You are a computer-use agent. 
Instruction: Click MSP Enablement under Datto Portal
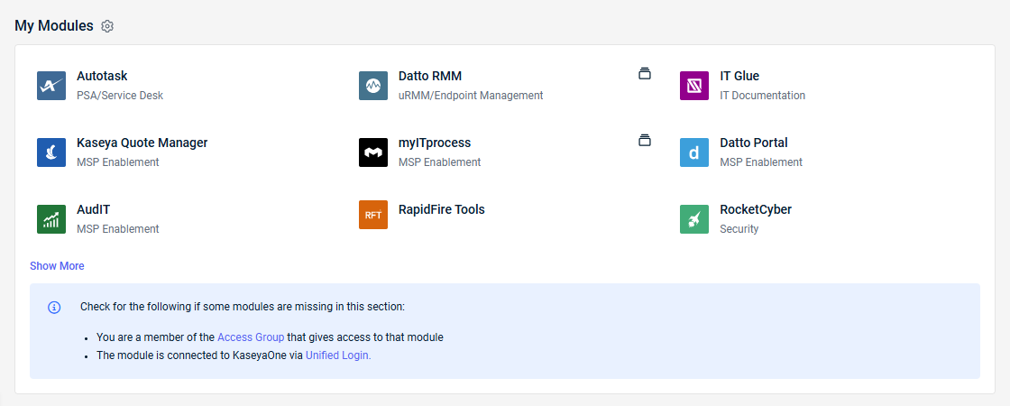(761, 162)
